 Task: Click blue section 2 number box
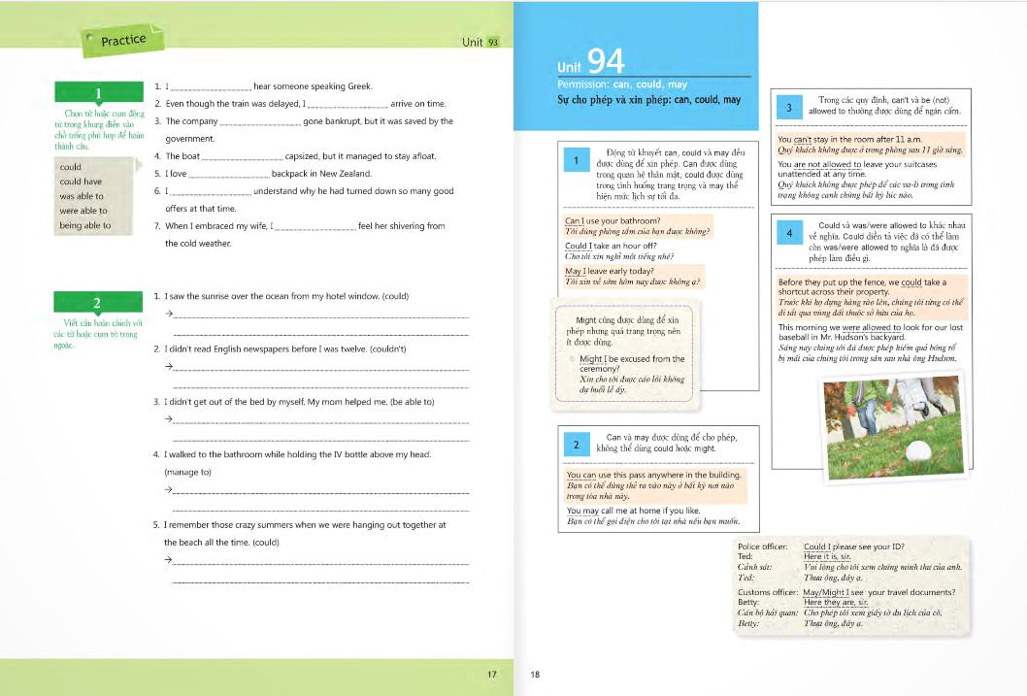click(576, 445)
